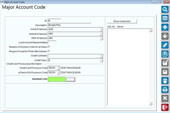Go to previous record with up arrow
Screen dimensions: 170x113
[165, 27]
